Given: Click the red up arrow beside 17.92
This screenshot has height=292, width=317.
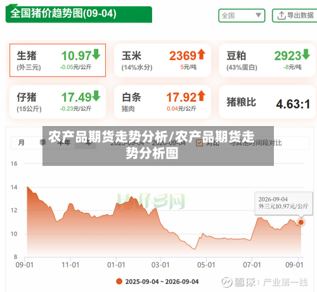Looking at the screenshot, I should 202,96.
